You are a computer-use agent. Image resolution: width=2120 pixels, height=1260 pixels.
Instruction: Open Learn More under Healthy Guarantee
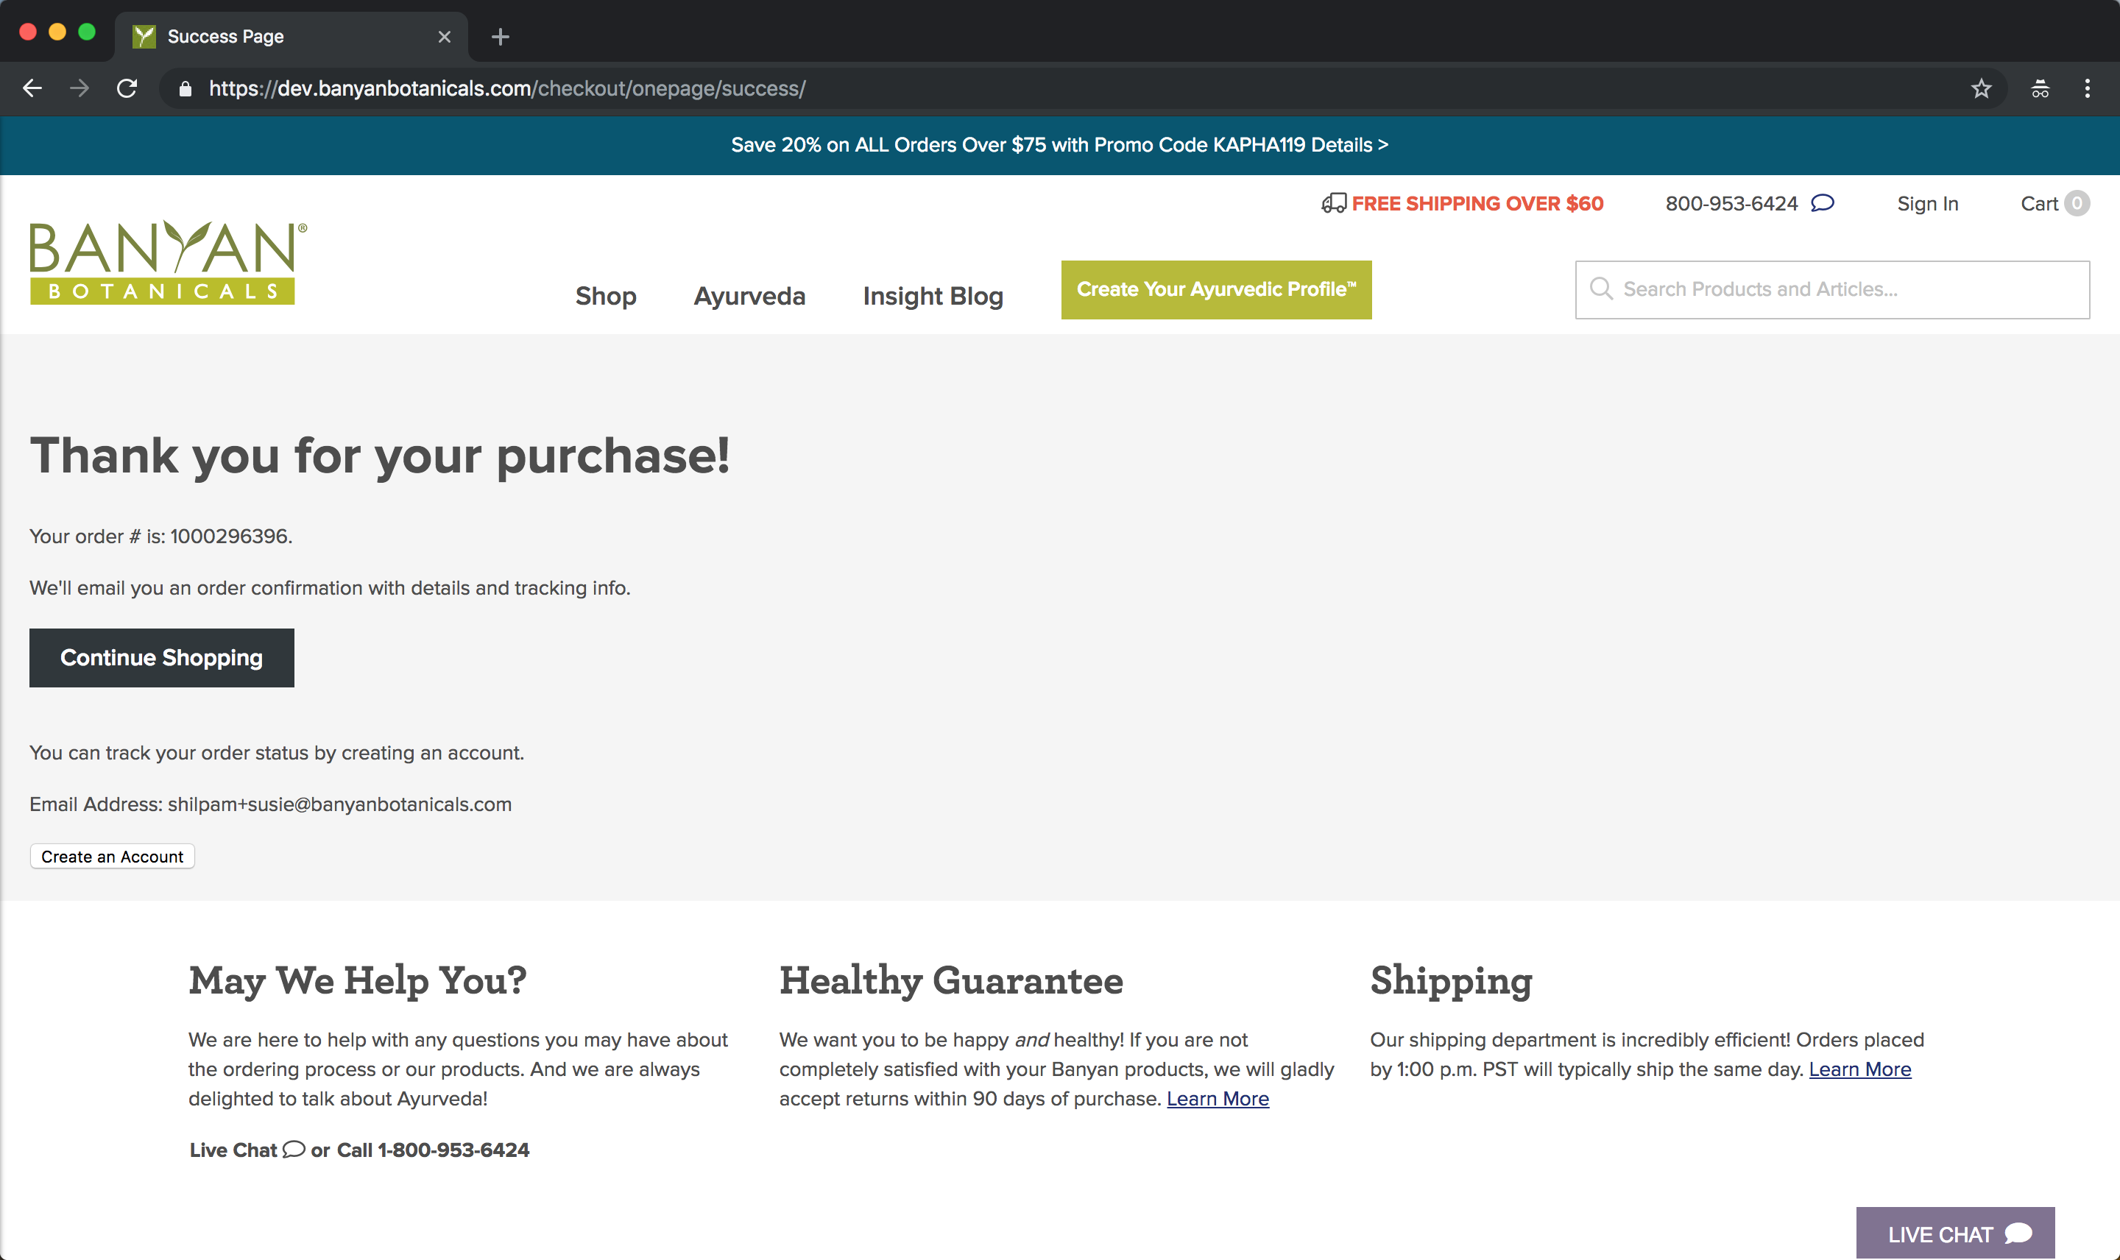click(1218, 1099)
